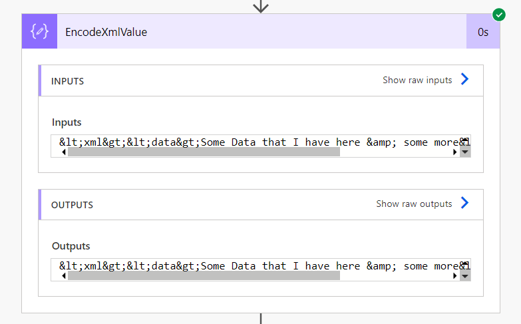
Task: Open Show raw inputs link
Action: coord(417,80)
